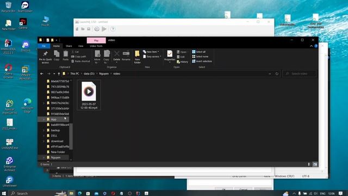
Task: Open File Explorer from taskbar
Action: (71, 194)
